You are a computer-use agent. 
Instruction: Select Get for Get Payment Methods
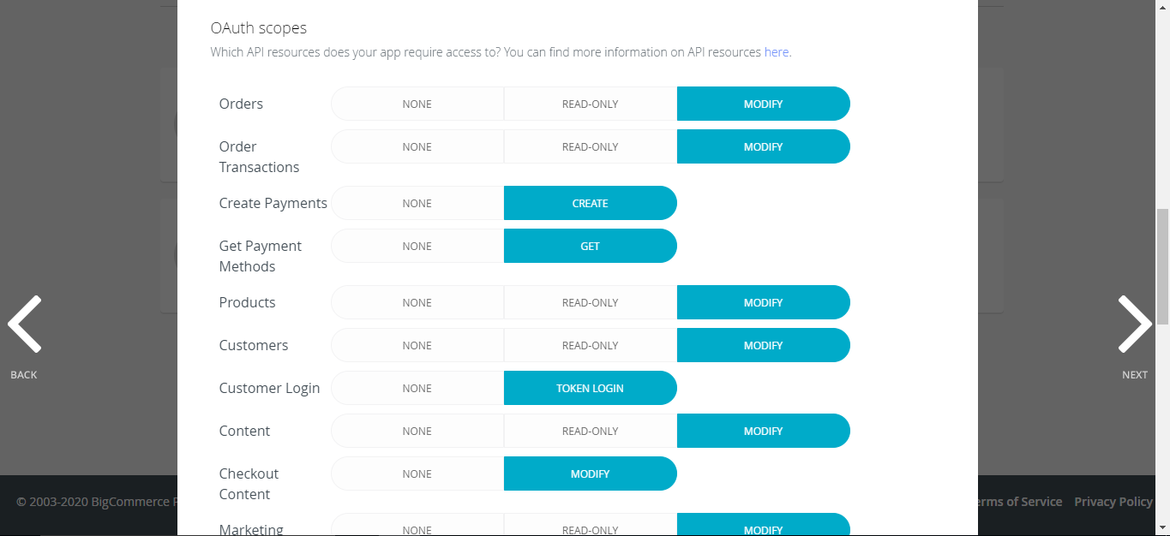(x=590, y=246)
